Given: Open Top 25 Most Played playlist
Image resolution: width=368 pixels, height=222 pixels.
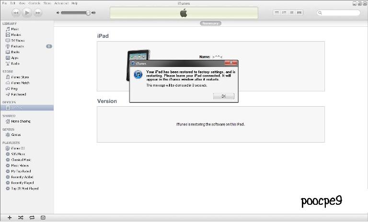Looking at the screenshot, I should tap(24, 189).
